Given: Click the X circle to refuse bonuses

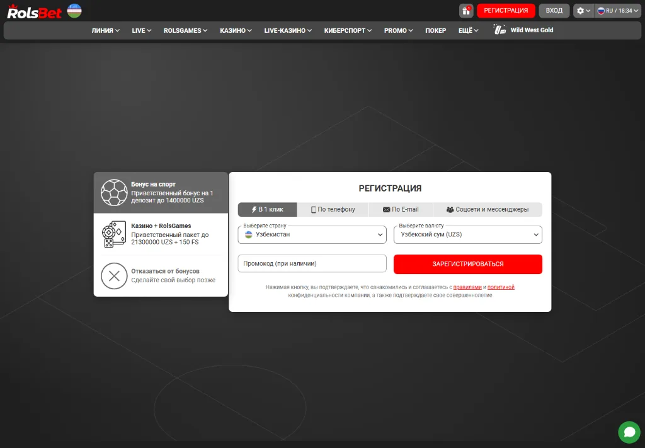Looking at the screenshot, I should click(x=114, y=275).
